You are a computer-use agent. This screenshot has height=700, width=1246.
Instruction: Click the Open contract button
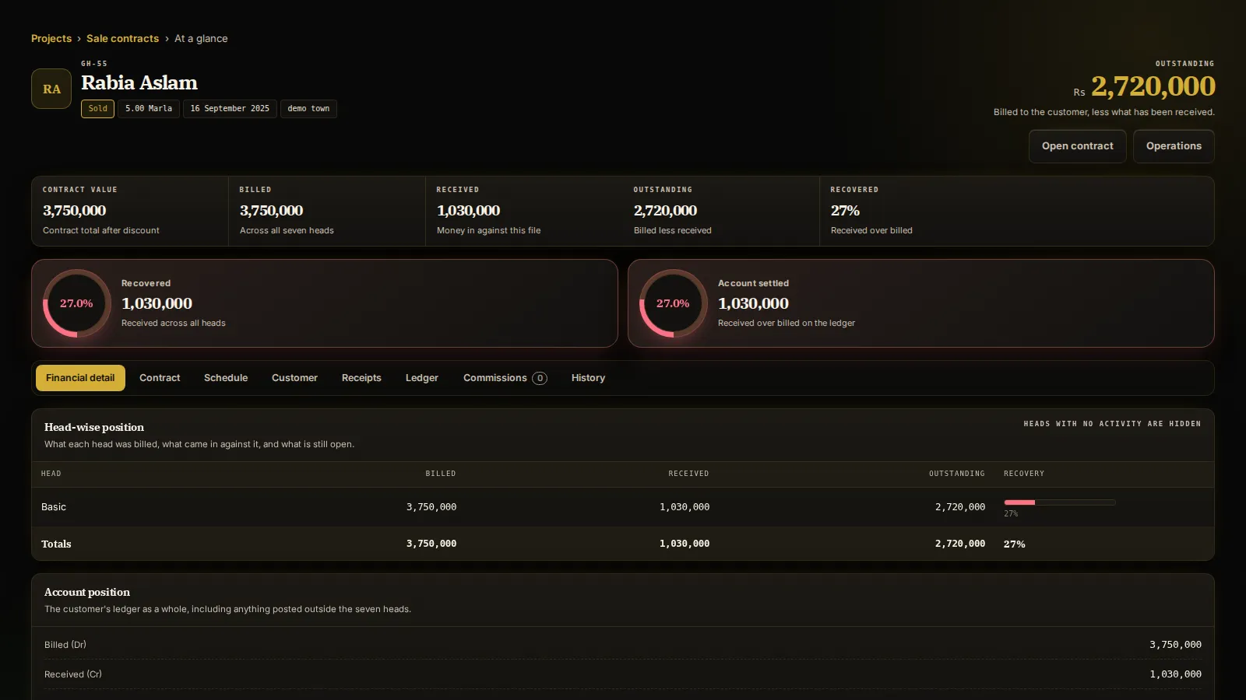tap(1078, 146)
